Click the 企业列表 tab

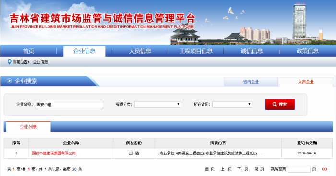28,127
